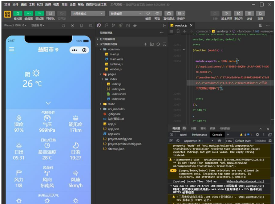Image resolution: width=275 pixels, height=204 pixels.
Task: Detach the simulator window icon
Action: 90,25
